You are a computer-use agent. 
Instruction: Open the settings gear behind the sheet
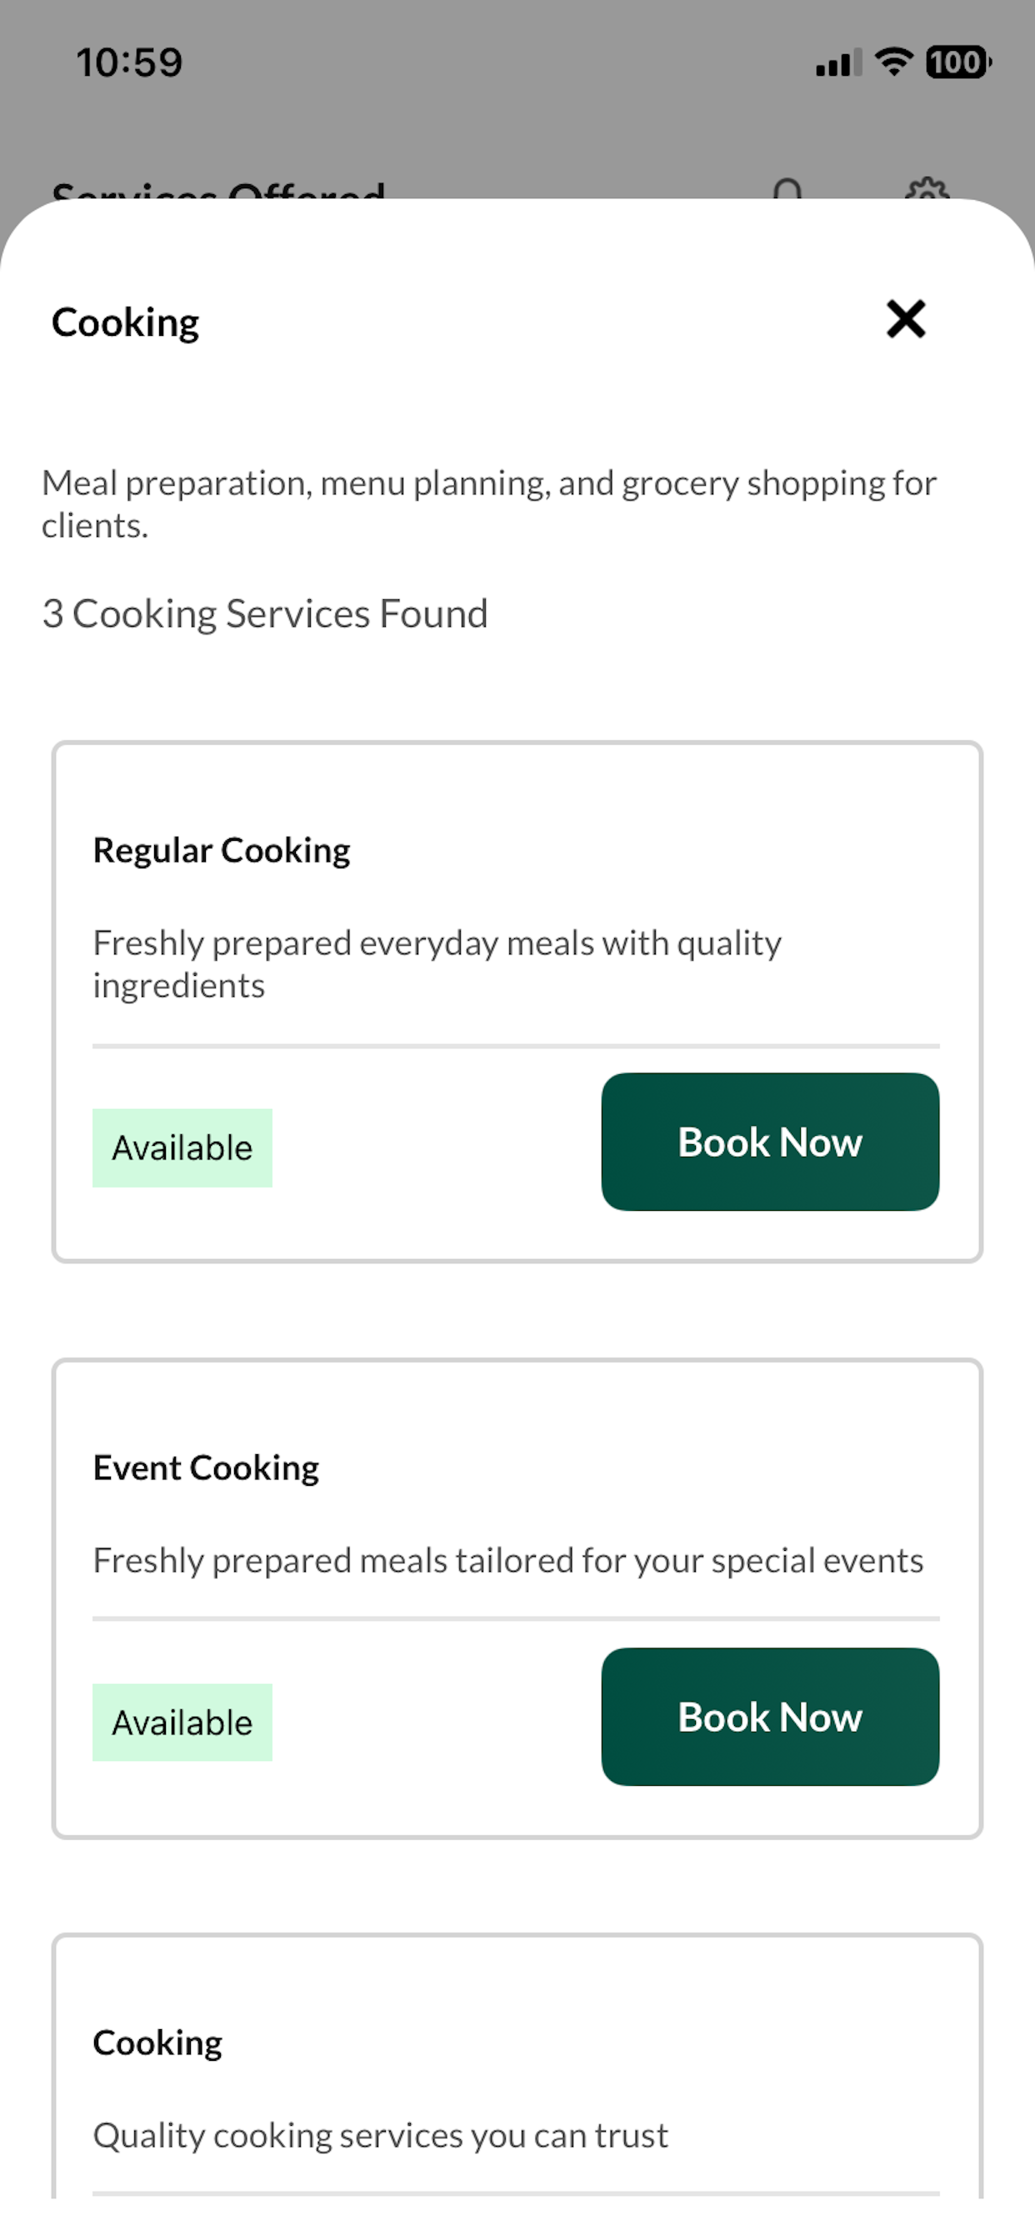(x=927, y=188)
